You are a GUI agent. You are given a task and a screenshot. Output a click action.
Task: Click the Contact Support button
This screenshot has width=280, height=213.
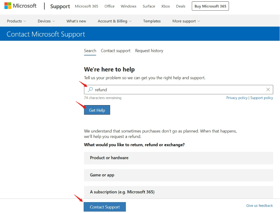click(x=105, y=207)
